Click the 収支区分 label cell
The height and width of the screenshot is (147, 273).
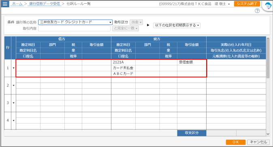pyautogui.click(x=192, y=133)
